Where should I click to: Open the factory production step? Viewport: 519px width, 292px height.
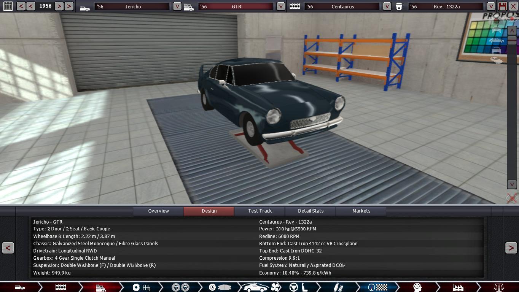pos(458,287)
